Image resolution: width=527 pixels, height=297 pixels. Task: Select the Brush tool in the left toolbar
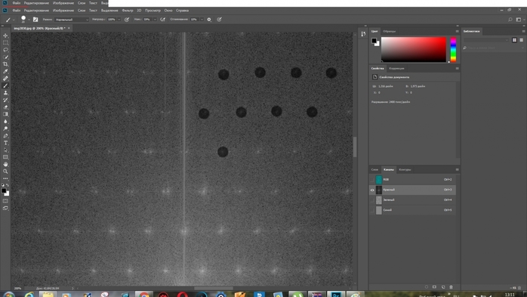click(x=5, y=85)
